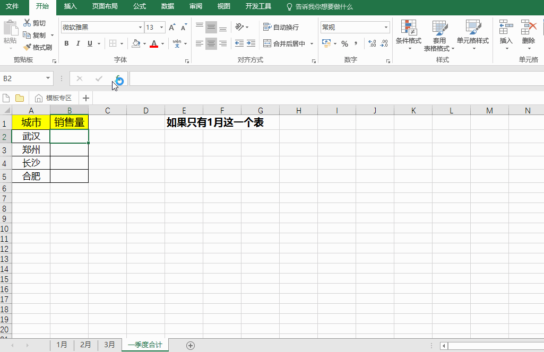
Task: Toggle bold formatting
Action: pyautogui.click(x=66, y=43)
